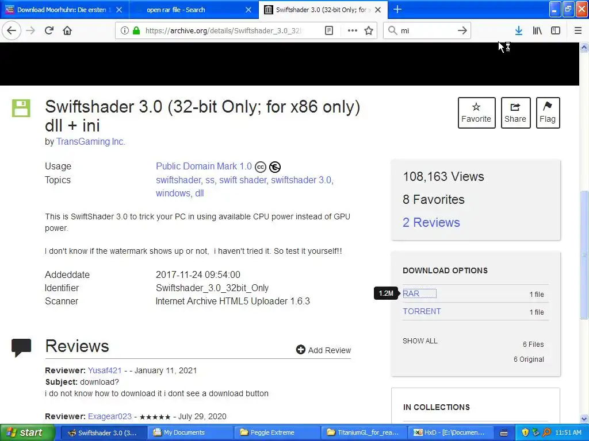Viewport: 589px width, 441px height.
Task: Switch to TitaniumGL_for_rea taskbar window
Action: click(364, 432)
